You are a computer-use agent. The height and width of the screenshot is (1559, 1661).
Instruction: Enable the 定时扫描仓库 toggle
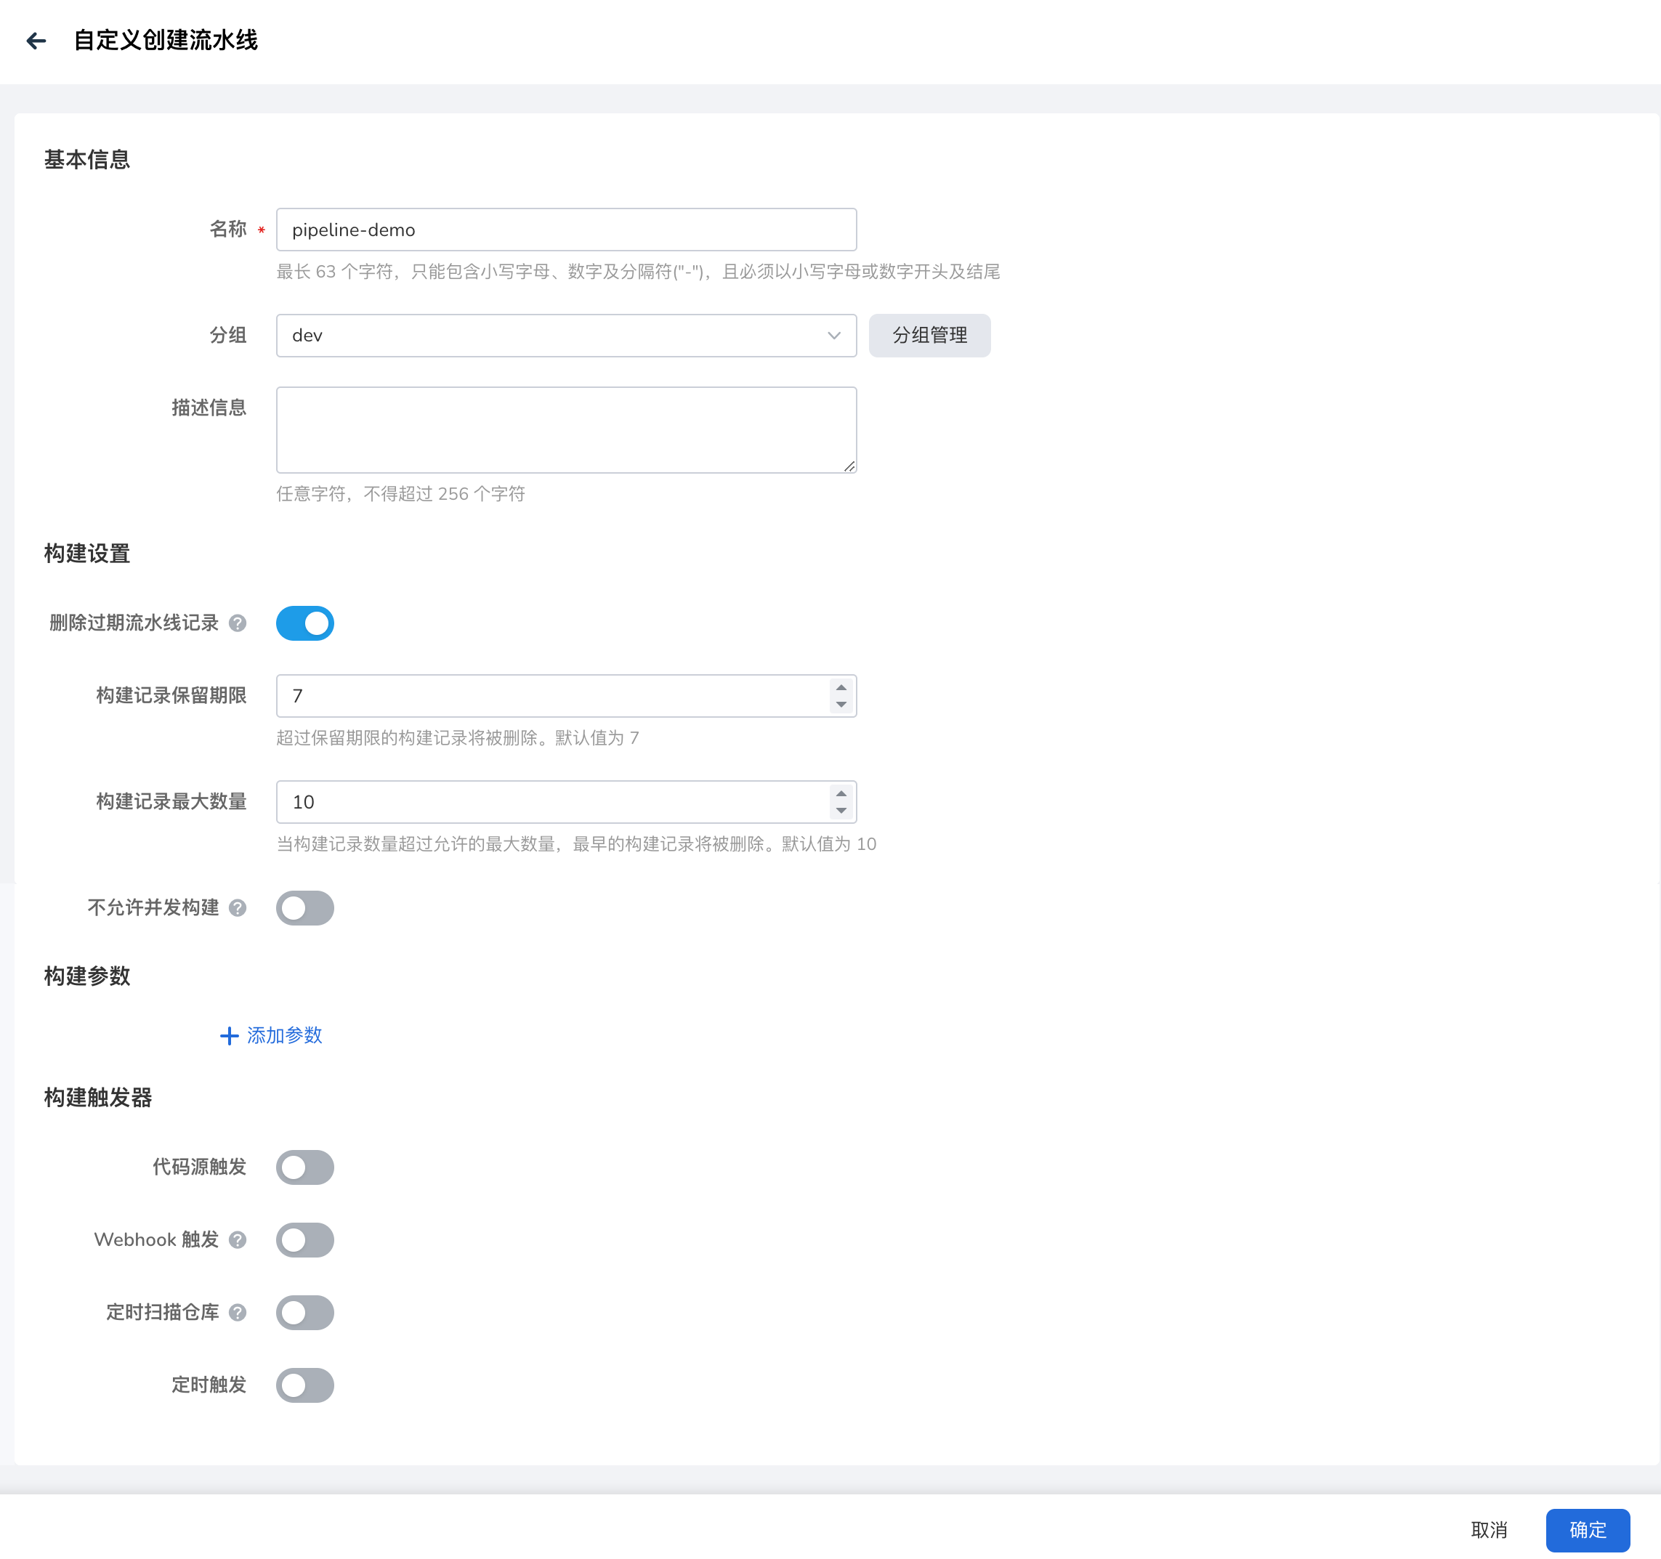coord(305,1313)
